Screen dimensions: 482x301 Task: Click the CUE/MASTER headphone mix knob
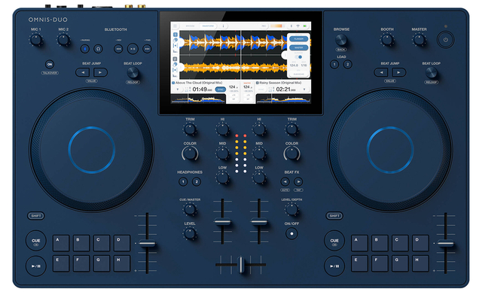pyautogui.click(x=190, y=209)
